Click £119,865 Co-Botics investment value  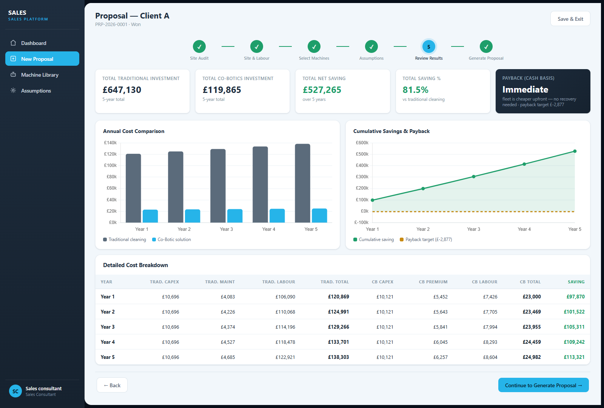[222, 90]
